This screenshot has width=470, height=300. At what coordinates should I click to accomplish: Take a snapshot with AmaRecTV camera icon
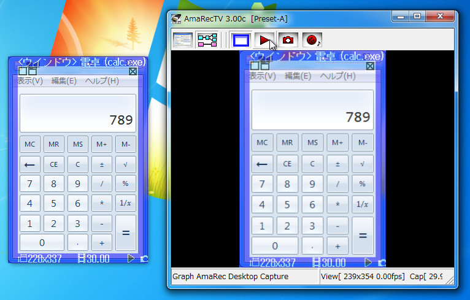coord(288,40)
